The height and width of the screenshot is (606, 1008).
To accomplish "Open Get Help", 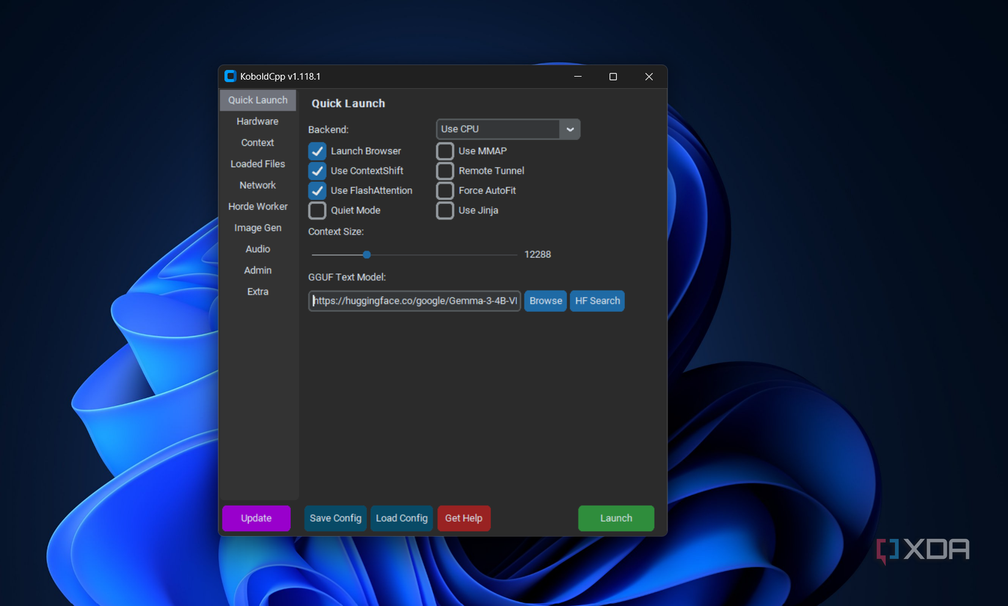I will coord(464,518).
